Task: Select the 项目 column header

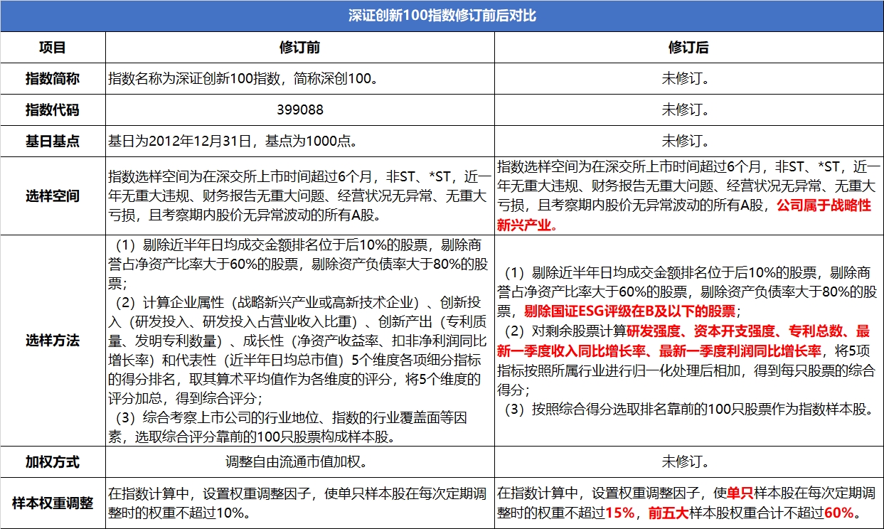Action: (x=53, y=48)
